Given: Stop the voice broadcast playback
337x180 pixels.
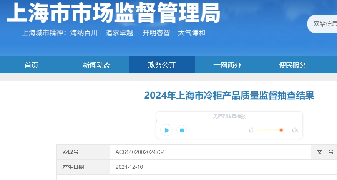Looking at the screenshot, I should pyautogui.click(x=182, y=130).
